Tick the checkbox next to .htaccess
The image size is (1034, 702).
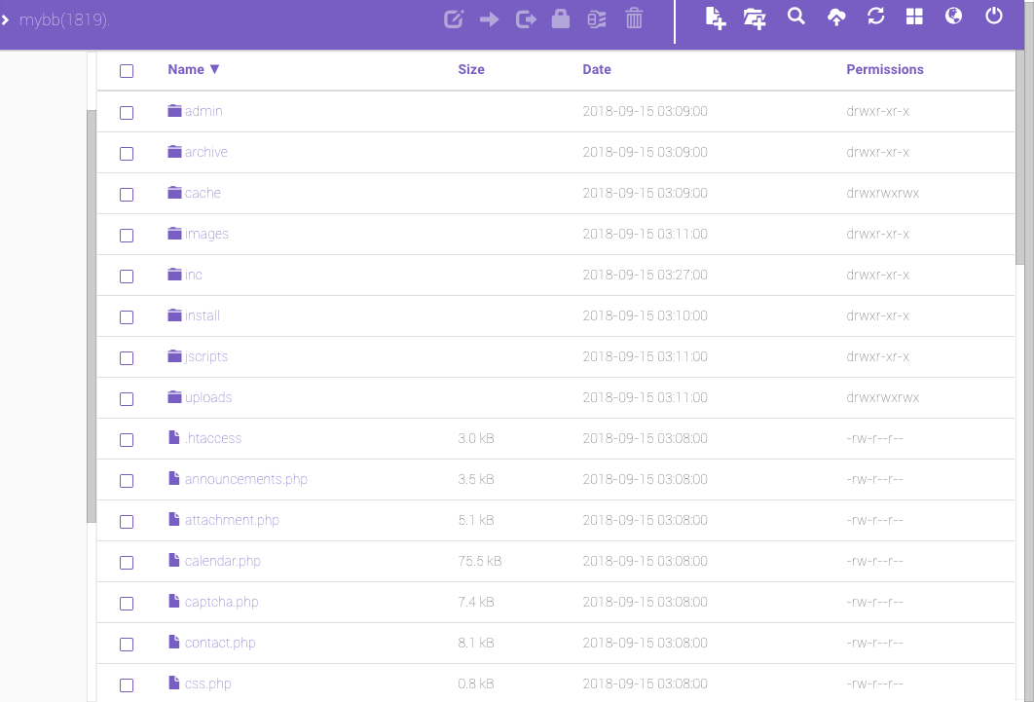click(x=127, y=440)
